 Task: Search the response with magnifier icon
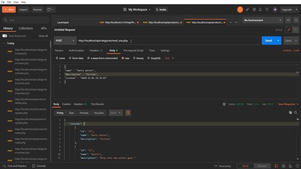click(x=296, y=113)
